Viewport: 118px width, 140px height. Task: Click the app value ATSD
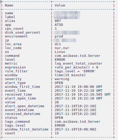[x=59, y=25]
